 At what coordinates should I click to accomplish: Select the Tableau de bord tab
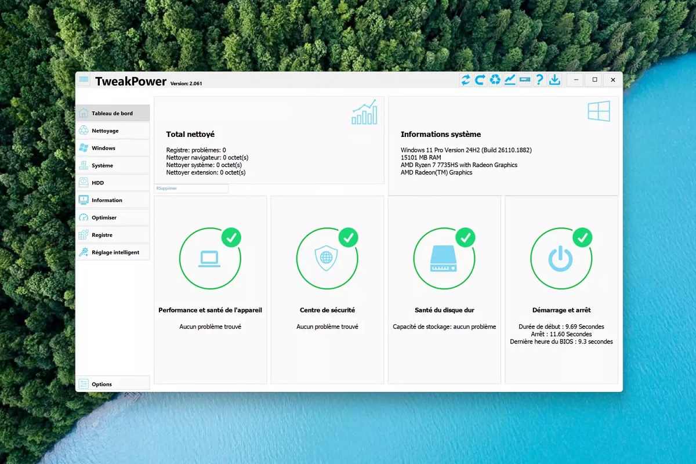tap(113, 113)
